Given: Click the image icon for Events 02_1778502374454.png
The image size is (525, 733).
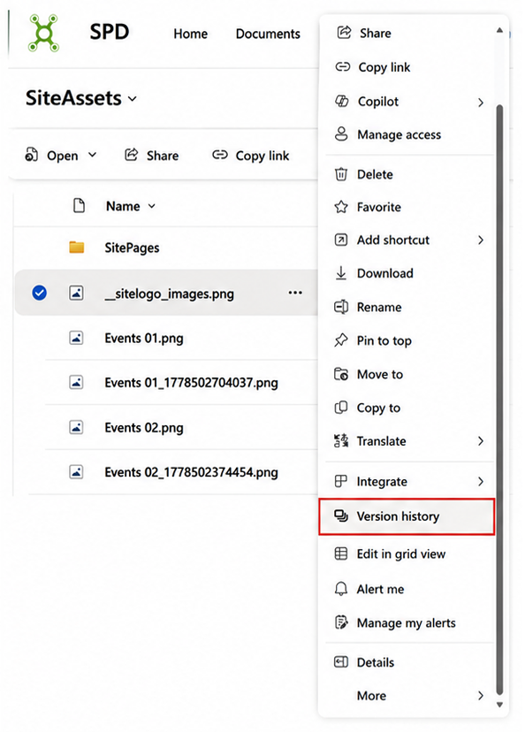Looking at the screenshot, I should point(76,471).
